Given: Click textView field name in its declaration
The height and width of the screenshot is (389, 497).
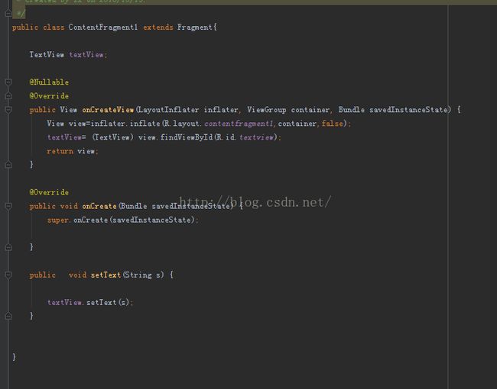Looking at the screenshot, I should click(x=86, y=55).
